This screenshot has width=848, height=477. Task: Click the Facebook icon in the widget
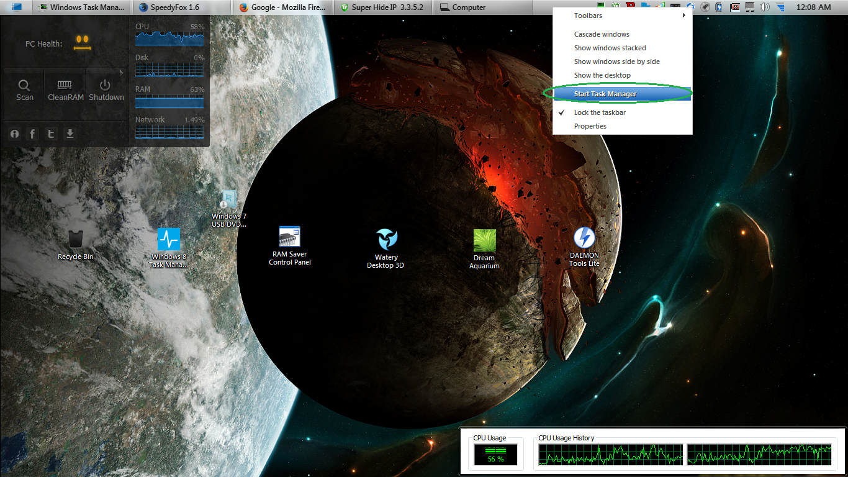[x=33, y=134]
